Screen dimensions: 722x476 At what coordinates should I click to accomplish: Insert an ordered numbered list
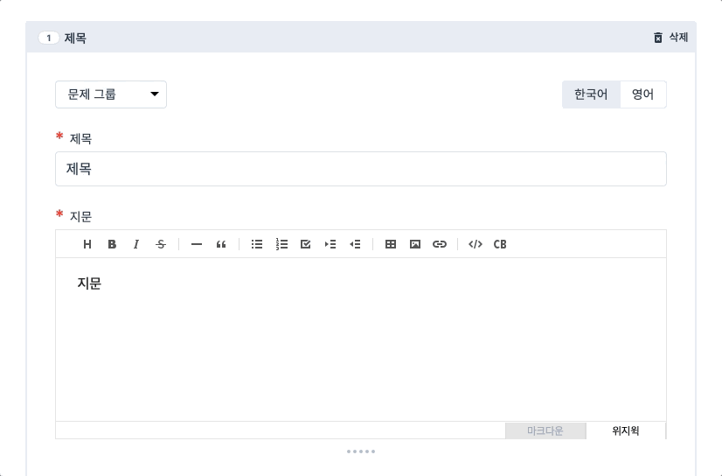tap(281, 244)
